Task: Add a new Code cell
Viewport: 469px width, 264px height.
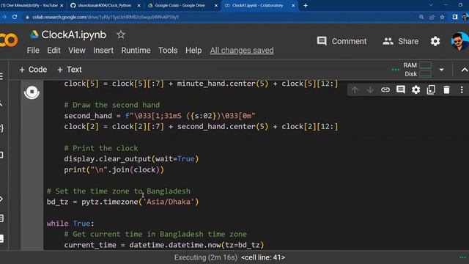Action: [33, 70]
